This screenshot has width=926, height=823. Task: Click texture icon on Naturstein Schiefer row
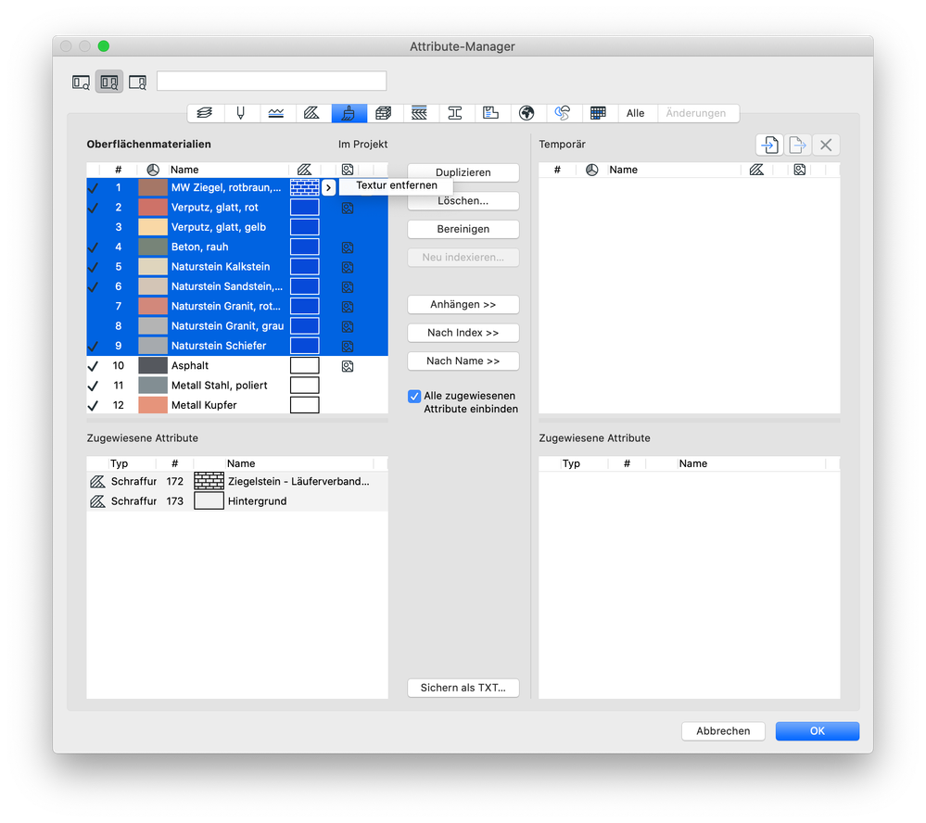click(348, 346)
